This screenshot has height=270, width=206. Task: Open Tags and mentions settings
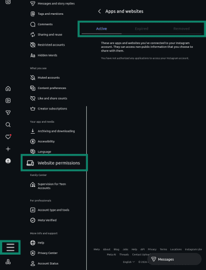coord(47,14)
